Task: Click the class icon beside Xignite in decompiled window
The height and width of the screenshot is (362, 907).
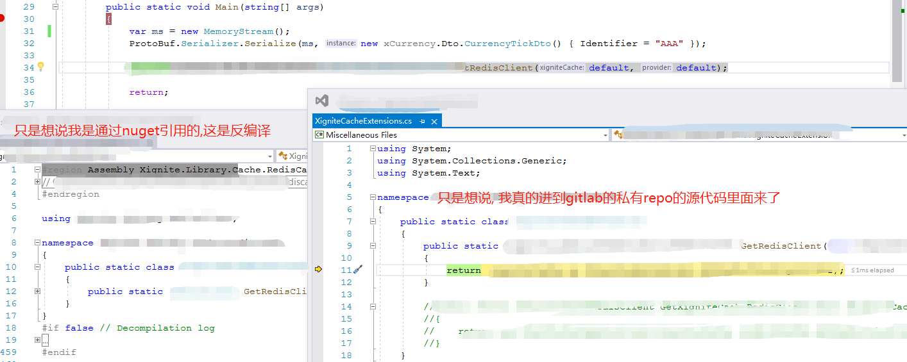Action: point(282,156)
